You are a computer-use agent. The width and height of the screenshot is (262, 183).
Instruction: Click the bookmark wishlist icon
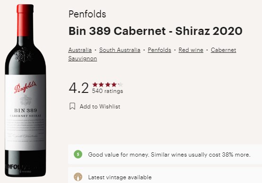tap(72, 106)
